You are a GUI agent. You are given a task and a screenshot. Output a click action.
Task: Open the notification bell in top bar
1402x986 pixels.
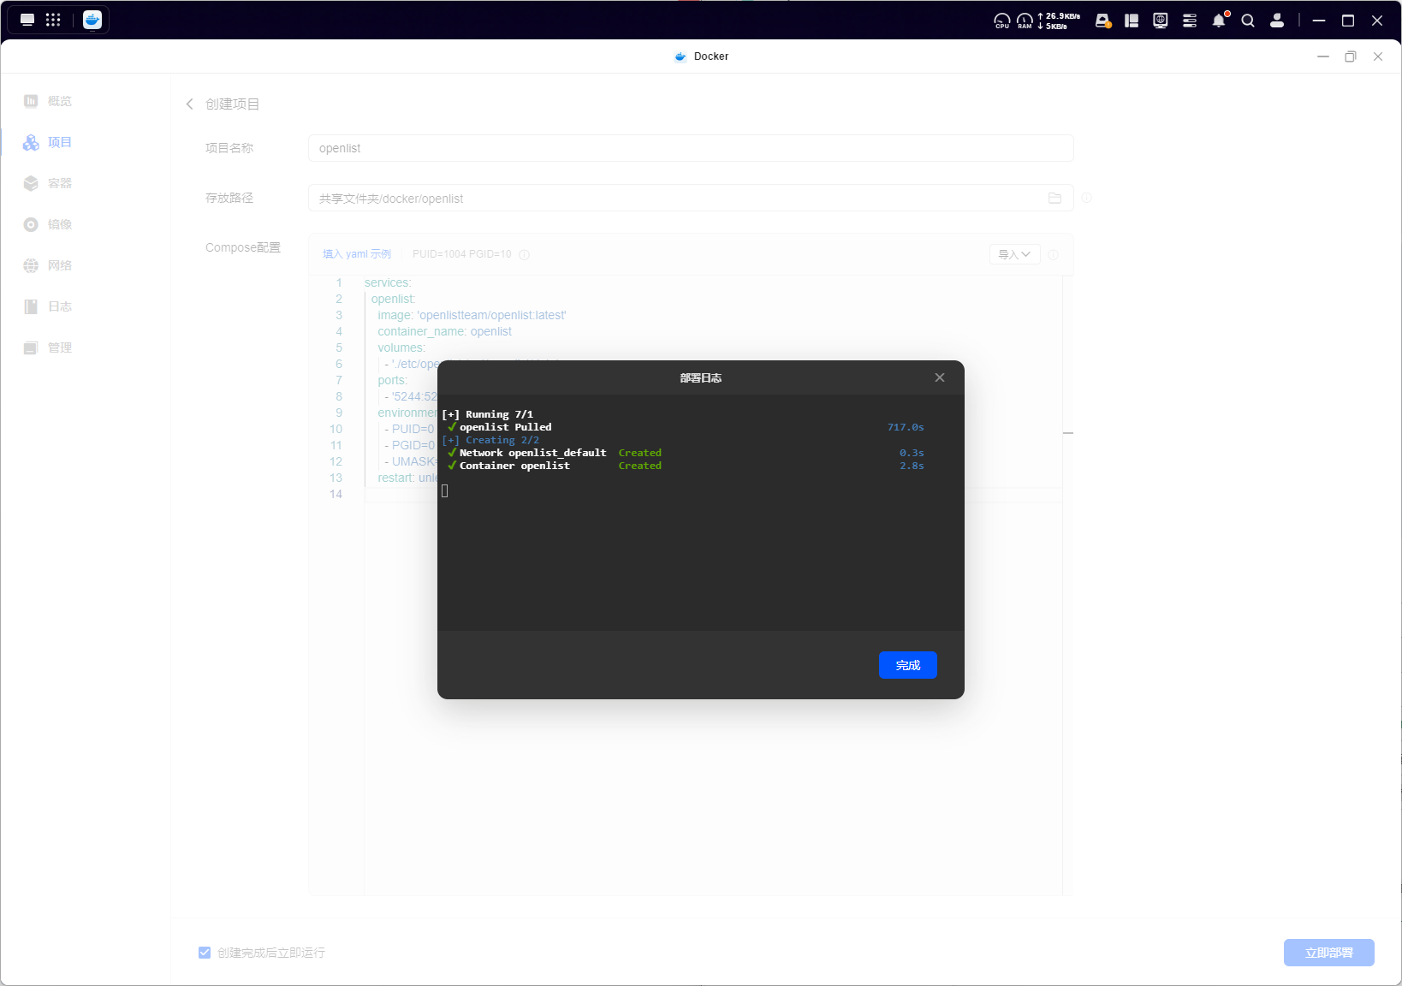tap(1219, 21)
